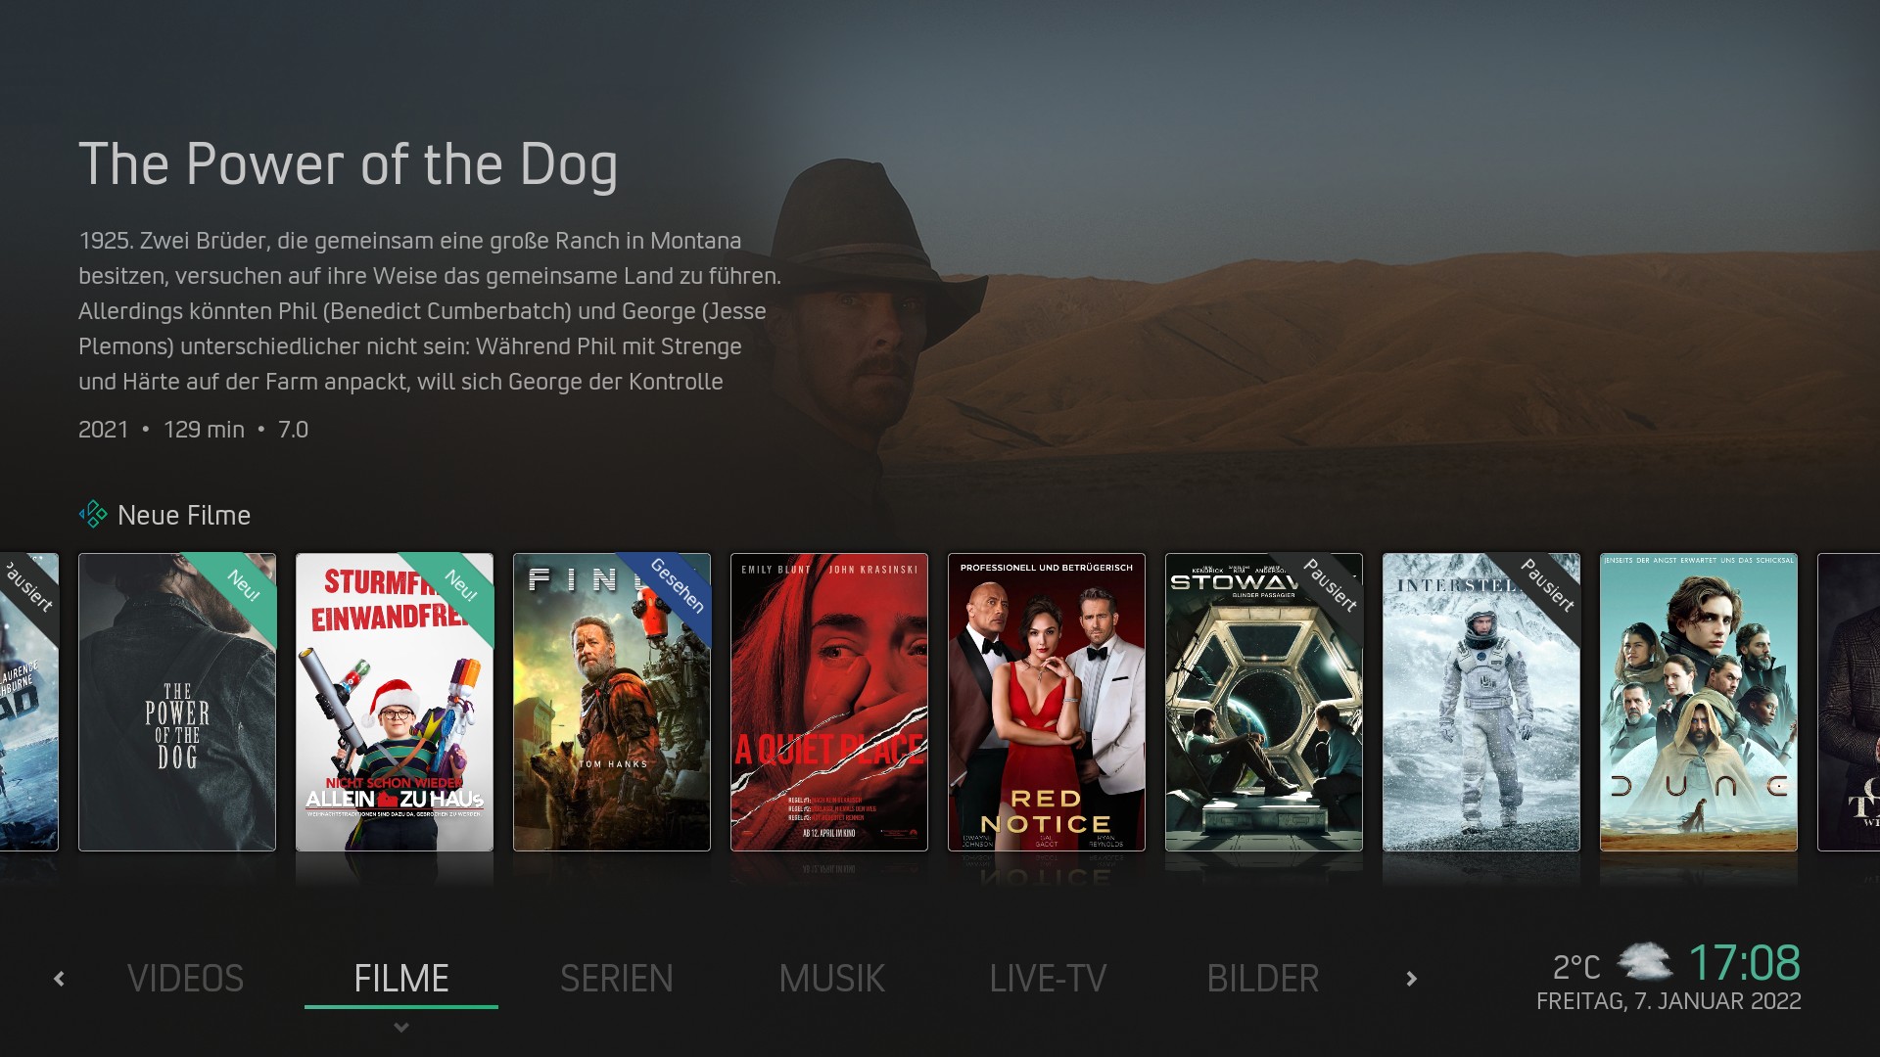The height and width of the screenshot is (1057, 1880).
Task: Select the FILME menu item
Action: pyautogui.click(x=401, y=979)
